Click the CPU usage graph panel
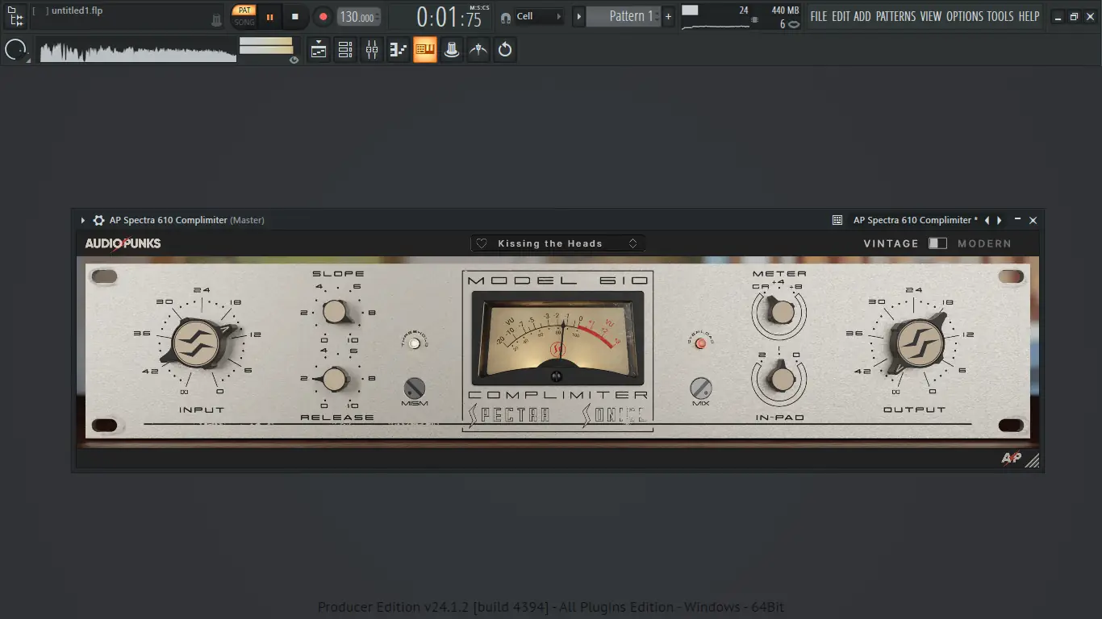This screenshot has height=619, width=1102. 716,17
